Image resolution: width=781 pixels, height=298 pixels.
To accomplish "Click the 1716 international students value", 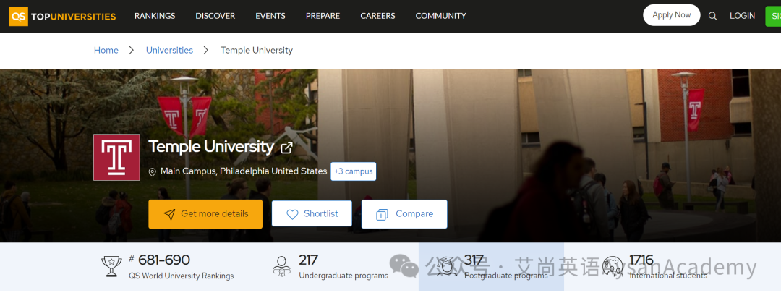I will click(x=641, y=260).
